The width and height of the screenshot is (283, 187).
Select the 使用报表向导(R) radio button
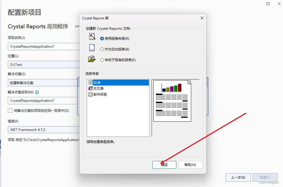point(102,38)
